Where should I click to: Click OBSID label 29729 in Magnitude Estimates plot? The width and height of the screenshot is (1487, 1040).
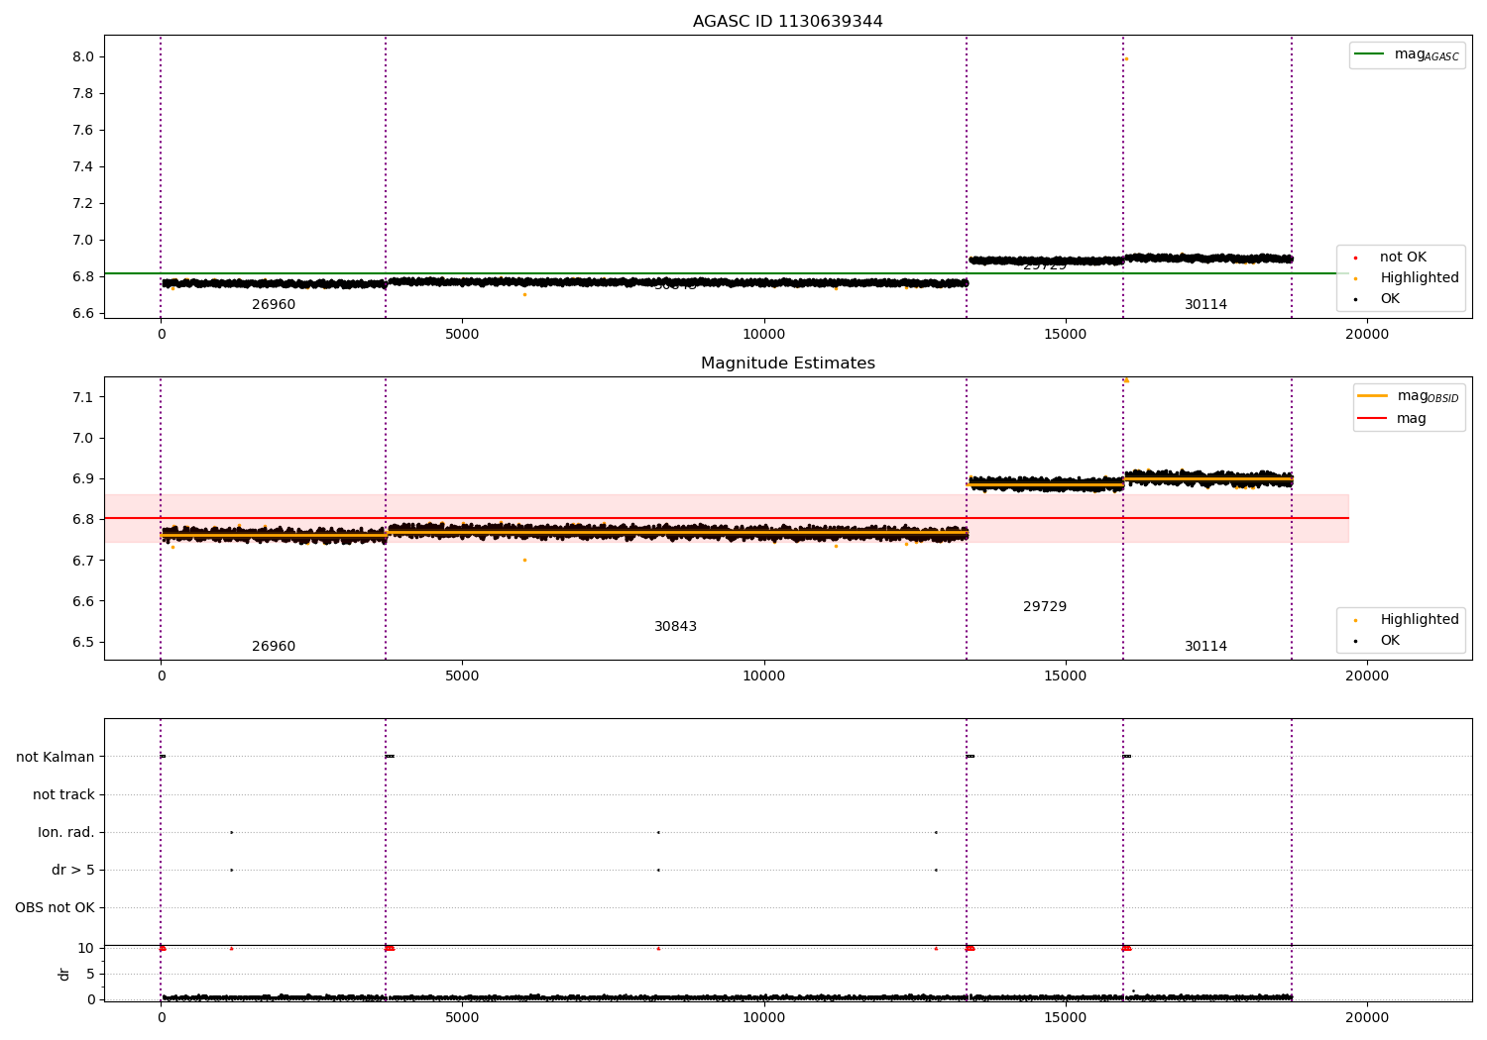click(x=1045, y=607)
